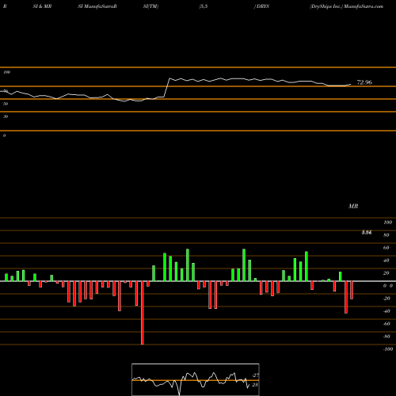The image size is (396, 396).
Task: Click the 100 label on MR axis
Action: click(387, 223)
